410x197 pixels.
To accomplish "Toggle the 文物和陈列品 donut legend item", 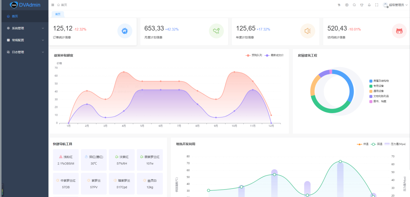I will pos(379,96).
